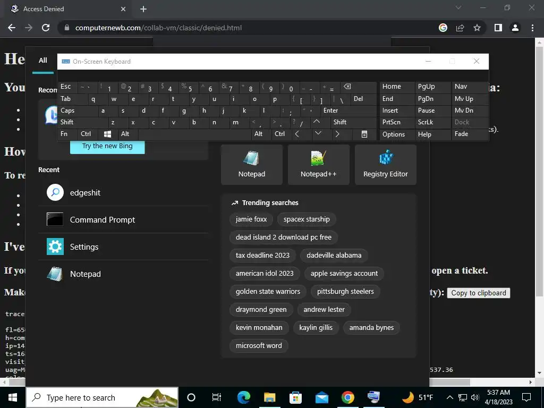Toggle the Insert key

(x=397, y=110)
